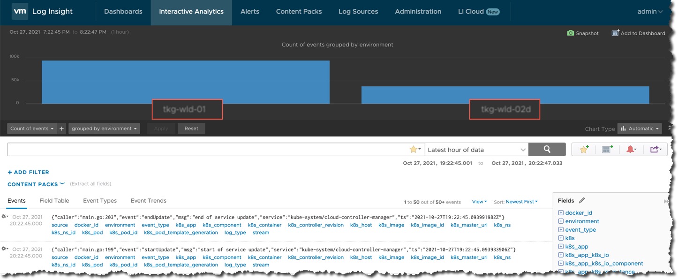Viewport: 678px width, 280px height.
Task: Click Extract all fields link
Action: click(x=90, y=184)
